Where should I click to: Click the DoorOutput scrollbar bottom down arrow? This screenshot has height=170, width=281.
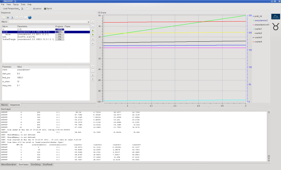pos(269,160)
